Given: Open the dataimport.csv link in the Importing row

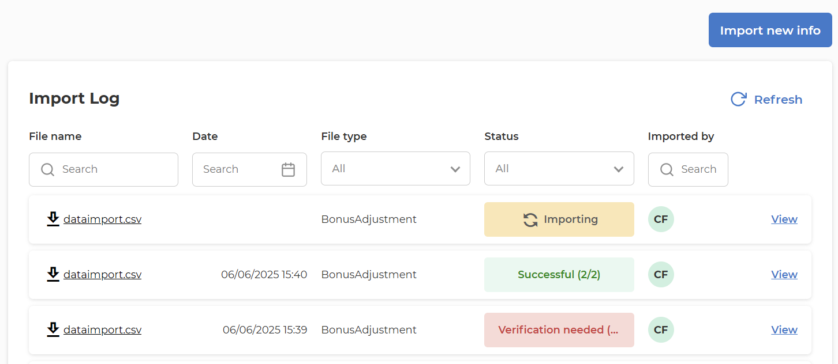Looking at the screenshot, I should pyautogui.click(x=102, y=219).
